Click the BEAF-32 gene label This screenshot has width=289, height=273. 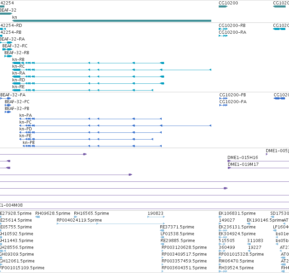(x=8, y=10)
